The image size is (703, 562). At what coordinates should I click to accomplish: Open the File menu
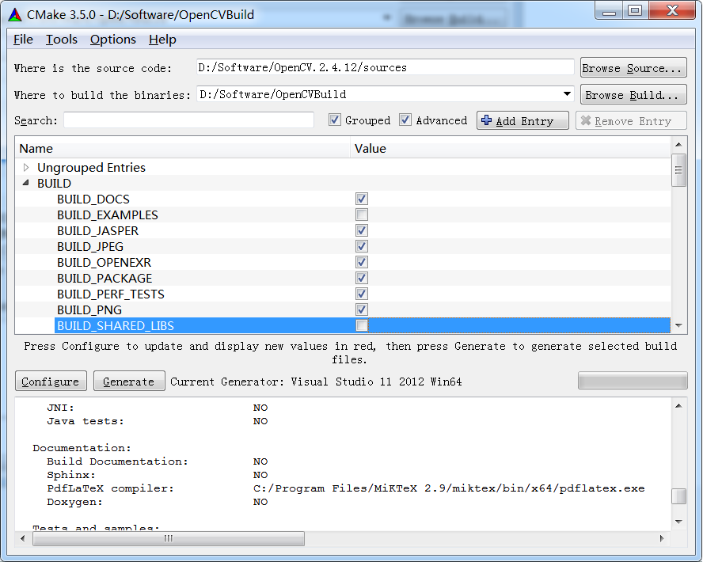point(23,40)
